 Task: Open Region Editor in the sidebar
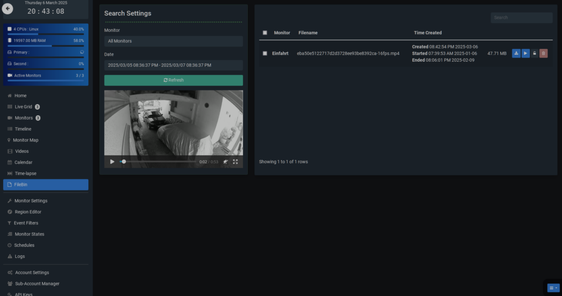coord(28,212)
